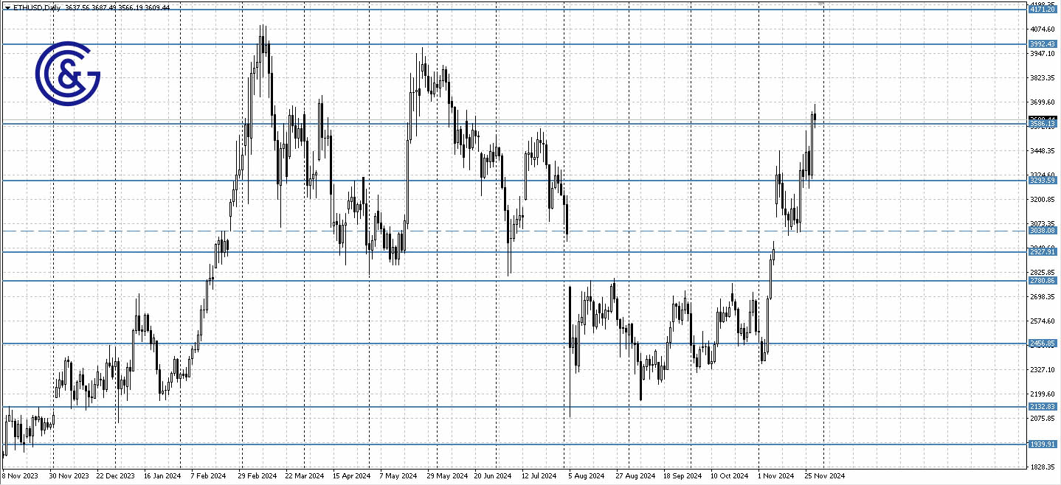Click the 2132.63 support level label
This screenshot has height=485, width=1061.
pyautogui.click(x=1043, y=407)
